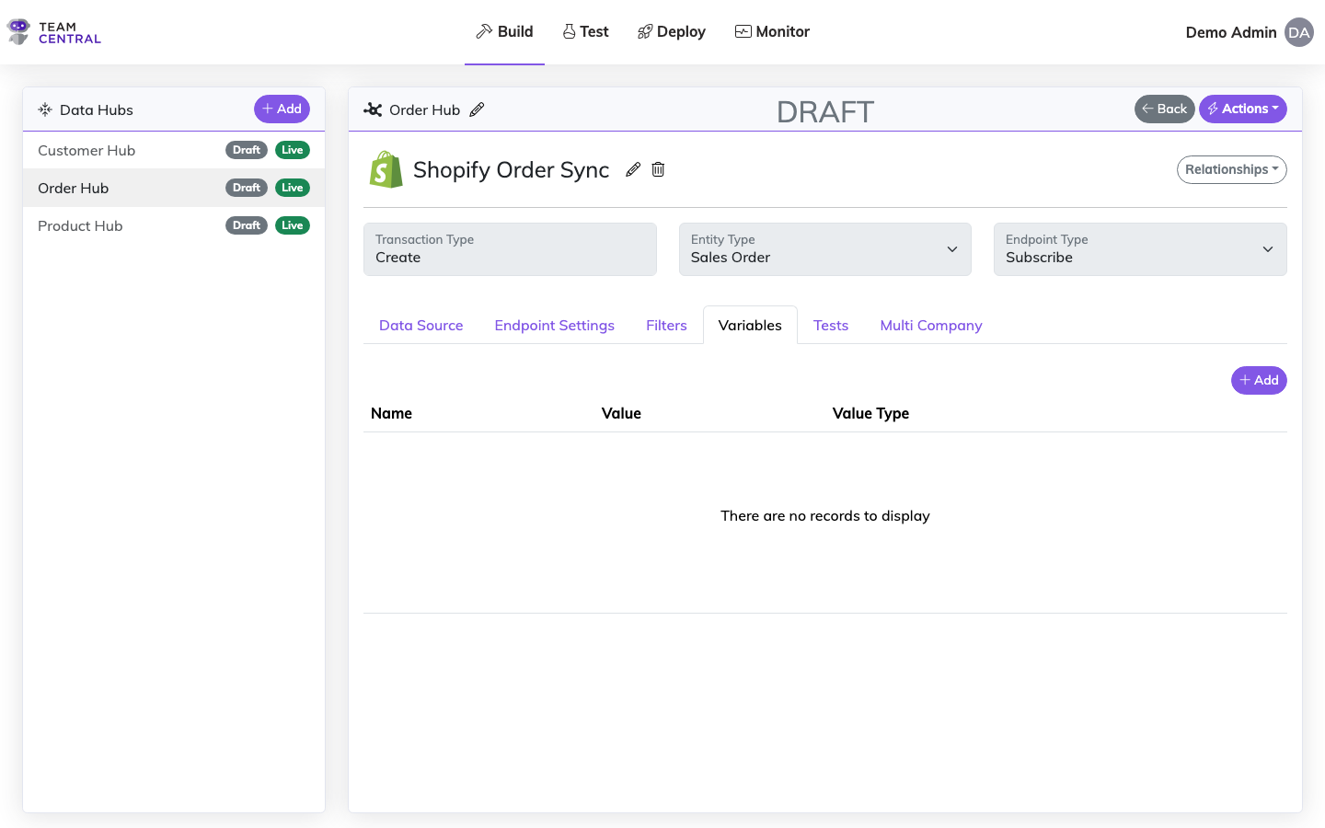Add a new variable
The image size is (1325, 828).
point(1258,380)
